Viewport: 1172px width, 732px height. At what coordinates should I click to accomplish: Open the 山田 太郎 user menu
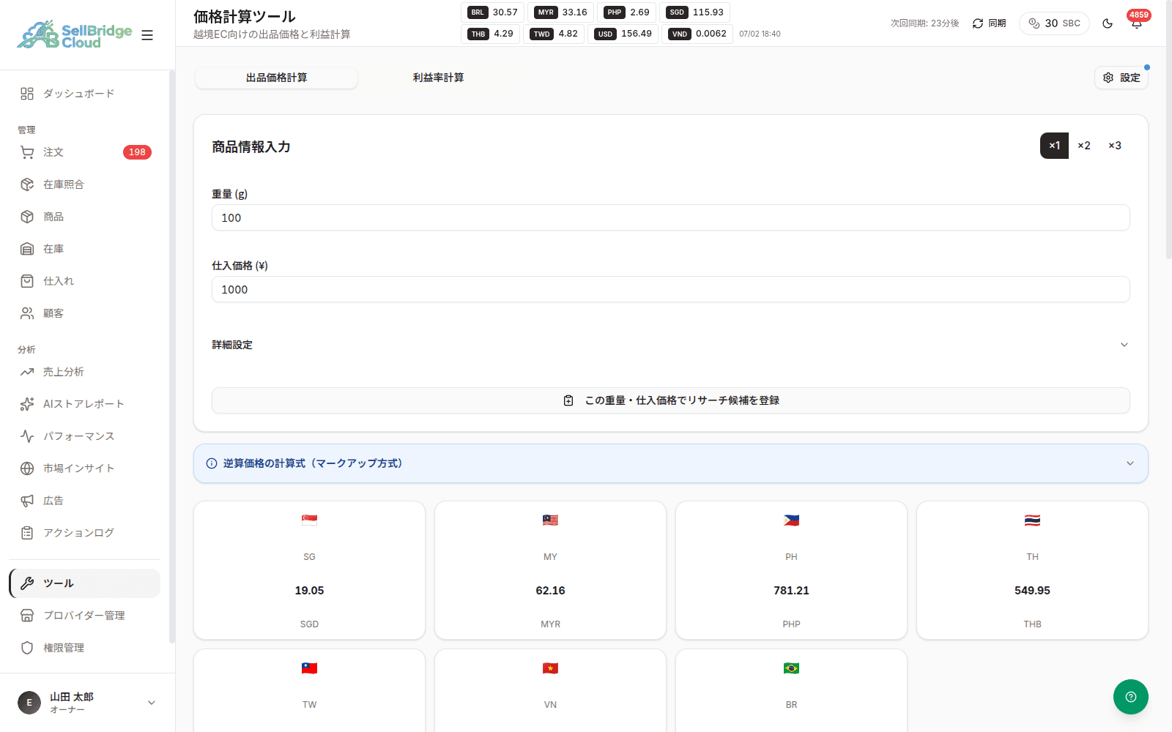tap(88, 703)
